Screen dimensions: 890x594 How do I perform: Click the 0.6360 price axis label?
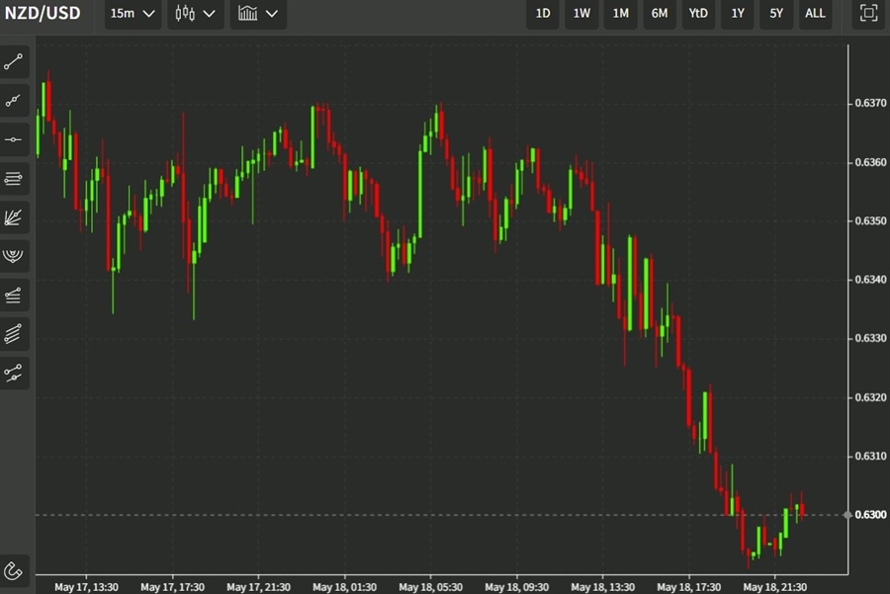coord(870,162)
